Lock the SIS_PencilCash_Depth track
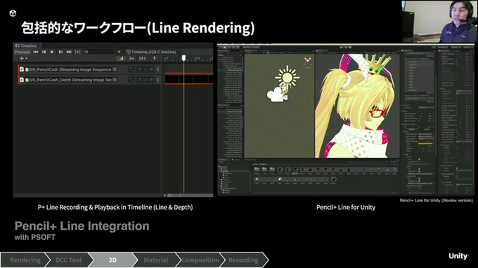The image size is (478, 268). pos(146,80)
